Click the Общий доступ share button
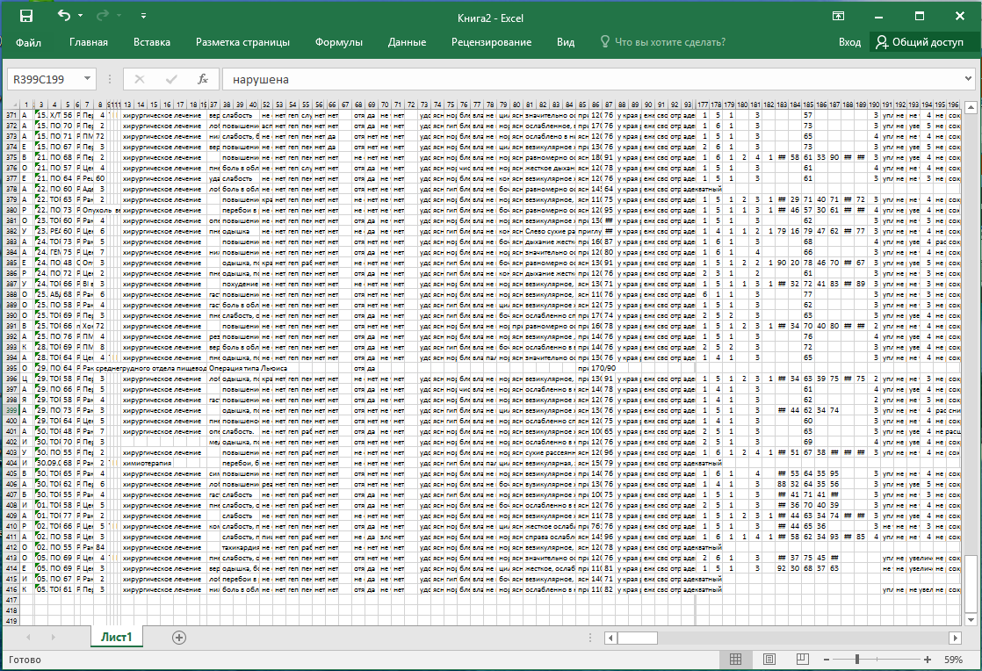The height and width of the screenshot is (671, 982). [x=920, y=42]
